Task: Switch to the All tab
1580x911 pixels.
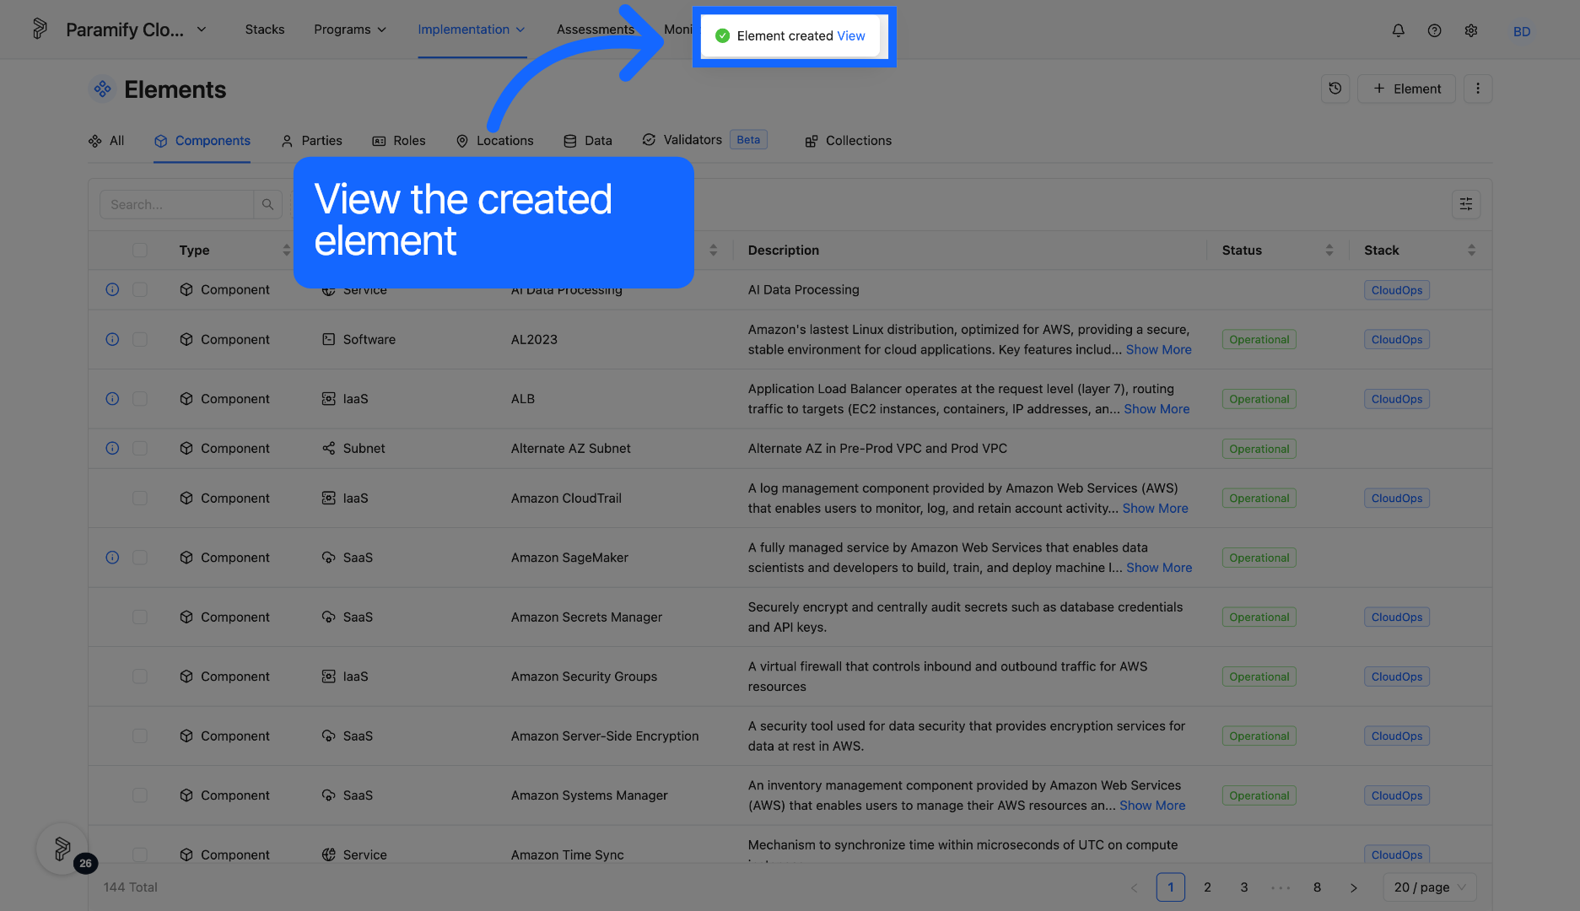Action: coord(106,141)
